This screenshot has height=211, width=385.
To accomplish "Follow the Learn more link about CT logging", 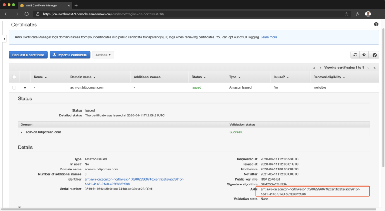I will 268,37.
